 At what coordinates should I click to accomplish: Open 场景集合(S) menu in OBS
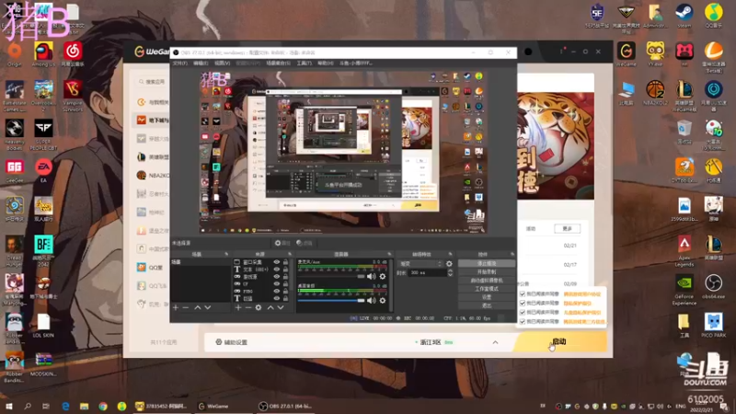pos(279,63)
